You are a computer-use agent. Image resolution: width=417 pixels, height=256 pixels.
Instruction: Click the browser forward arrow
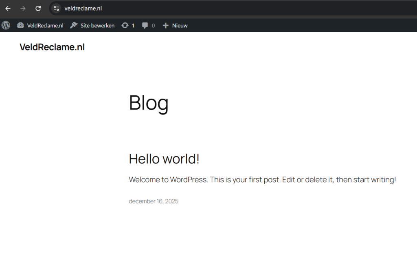[23, 8]
